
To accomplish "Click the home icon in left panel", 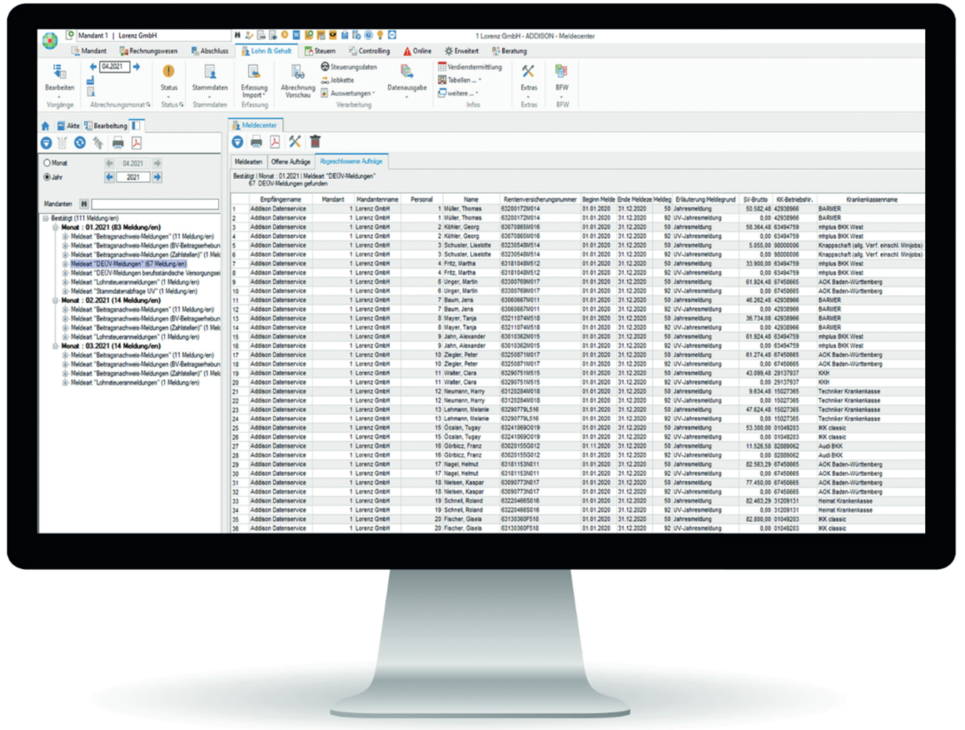I will point(46,126).
